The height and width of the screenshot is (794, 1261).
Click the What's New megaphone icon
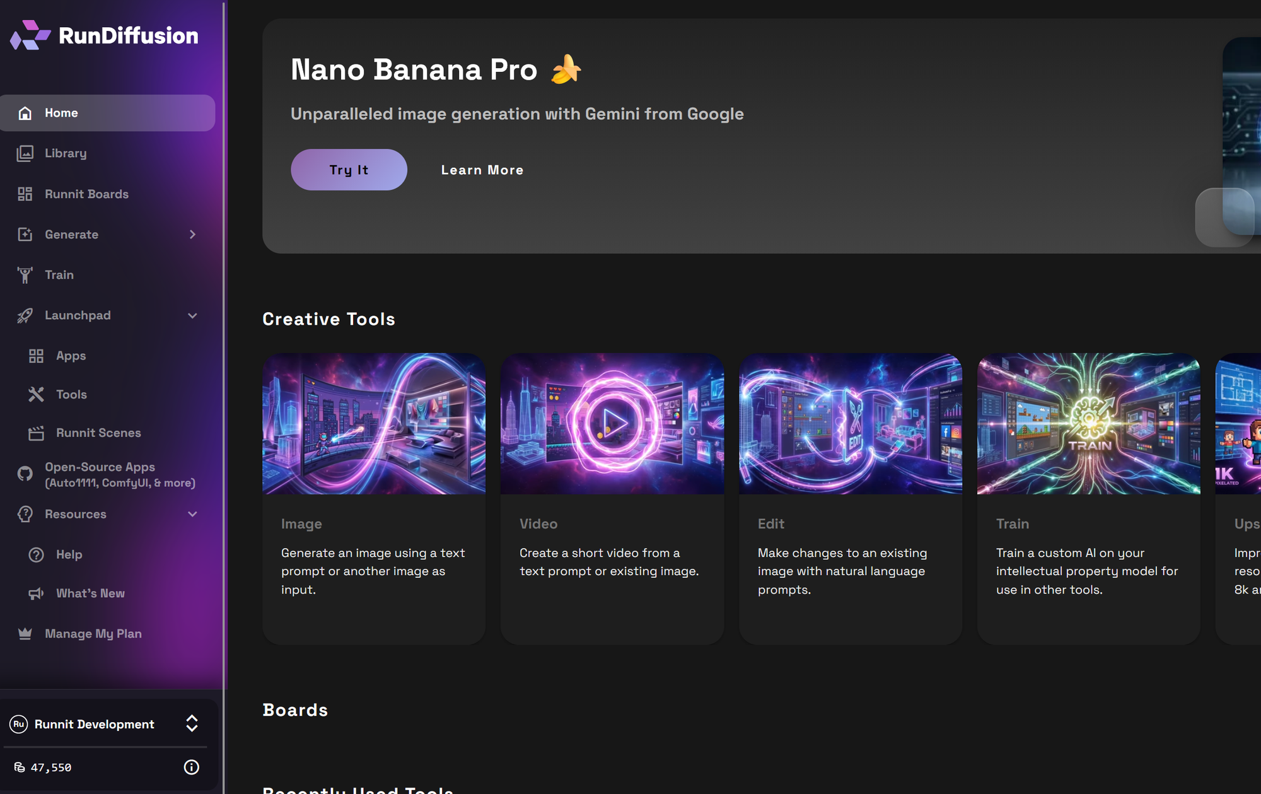tap(37, 593)
